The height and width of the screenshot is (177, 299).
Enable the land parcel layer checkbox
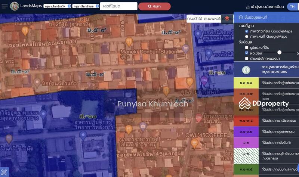click(x=247, y=47)
